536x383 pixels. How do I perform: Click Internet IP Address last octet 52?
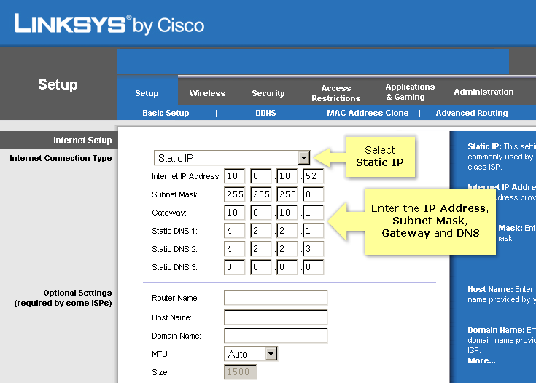point(313,175)
